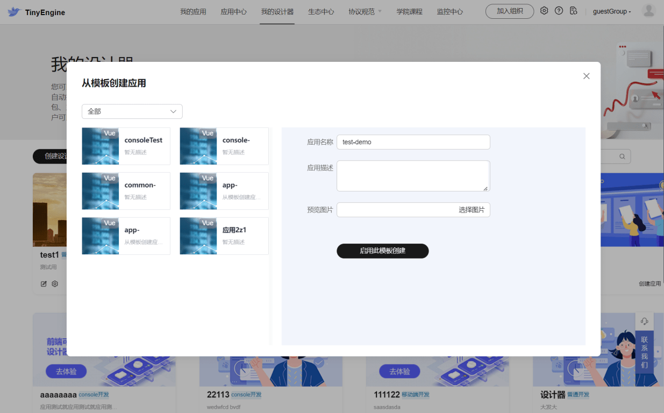Switch to the 生态中心 navigation item
The height and width of the screenshot is (413, 664).
coord(321,12)
